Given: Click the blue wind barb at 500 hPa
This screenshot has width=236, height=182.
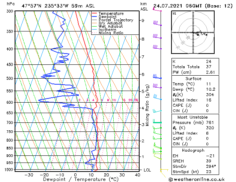Looking at the screenshot, I should (157, 76).
